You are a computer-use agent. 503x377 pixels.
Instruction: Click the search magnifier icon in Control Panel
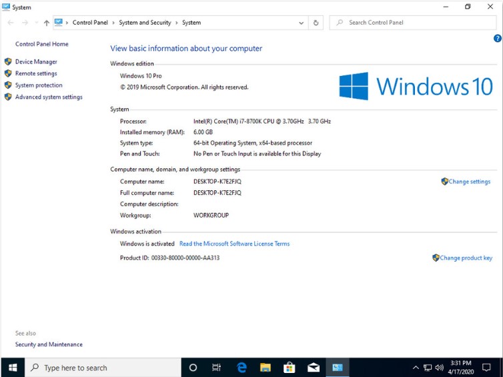coord(340,23)
